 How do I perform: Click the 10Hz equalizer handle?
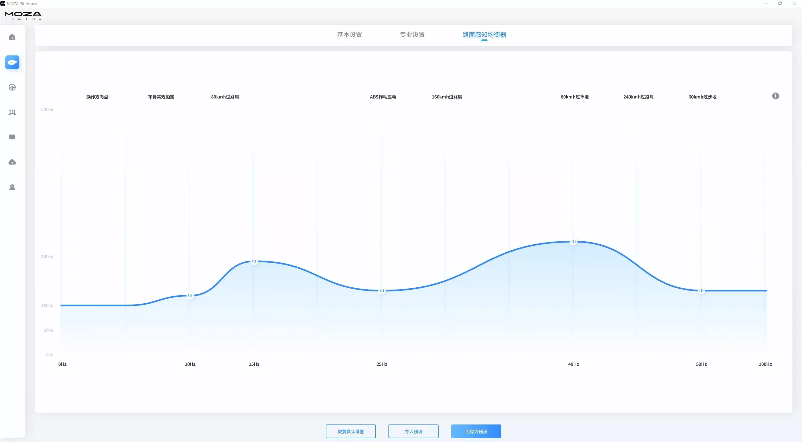[x=190, y=296]
